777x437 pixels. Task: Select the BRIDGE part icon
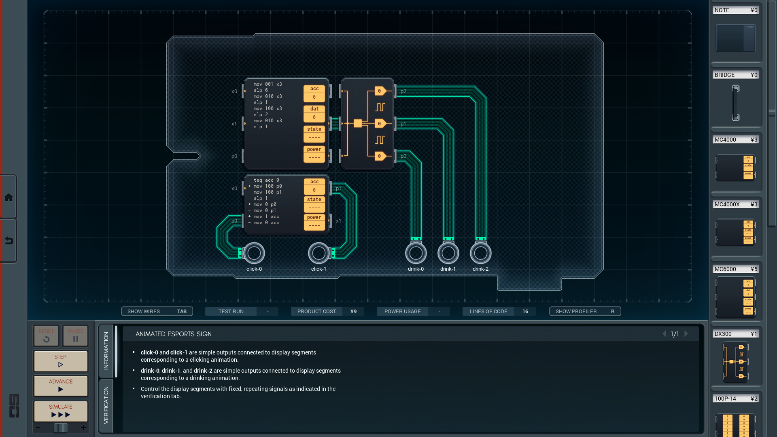pyautogui.click(x=736, y=103)
